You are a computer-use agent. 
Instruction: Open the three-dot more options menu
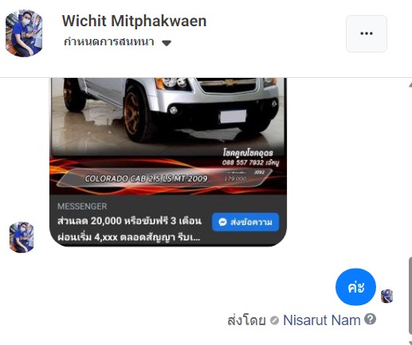(x=367, y=33)
